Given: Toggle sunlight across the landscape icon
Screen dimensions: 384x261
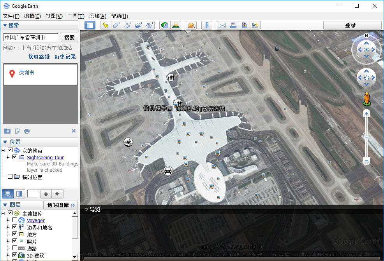Looking at the screenshot, I should point(176,25).
